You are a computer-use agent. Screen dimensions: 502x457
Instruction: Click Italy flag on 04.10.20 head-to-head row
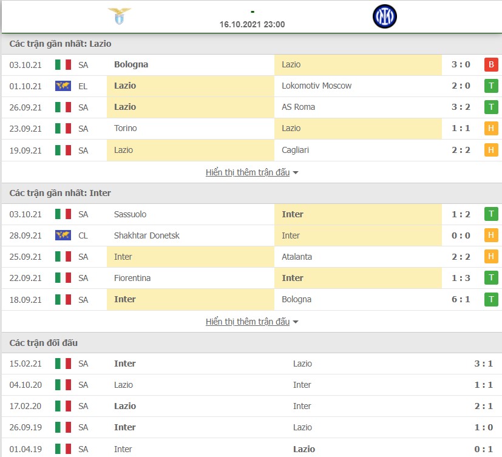pos(63,385)
